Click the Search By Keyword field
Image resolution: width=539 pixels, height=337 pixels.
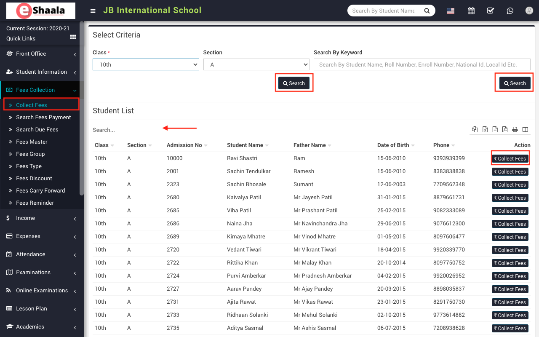point(422,64)
